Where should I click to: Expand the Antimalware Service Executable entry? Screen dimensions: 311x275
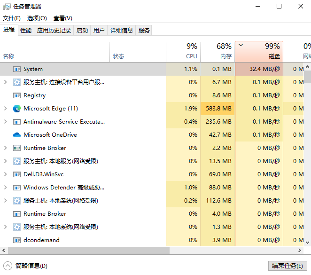click(5, 122)
